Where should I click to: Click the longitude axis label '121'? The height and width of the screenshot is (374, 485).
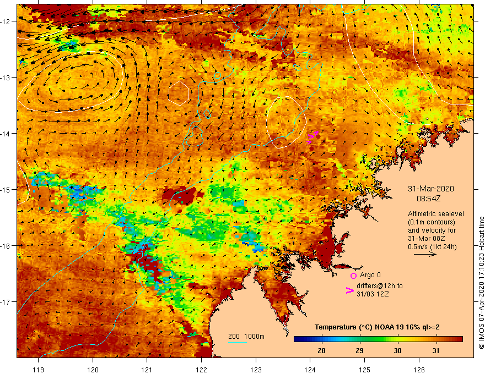click(147, 370)
